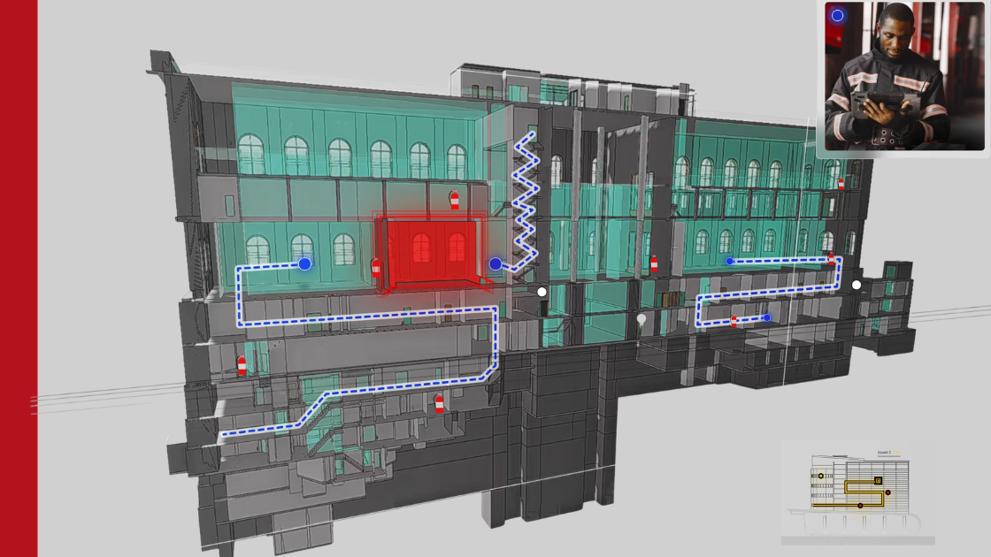991x557 pixels.
Task: Click blue status dot on video feed
Action: click(837, 15)
